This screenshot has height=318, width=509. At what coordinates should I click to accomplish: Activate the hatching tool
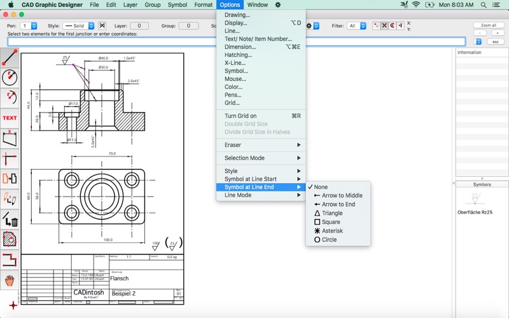[10, 239]
